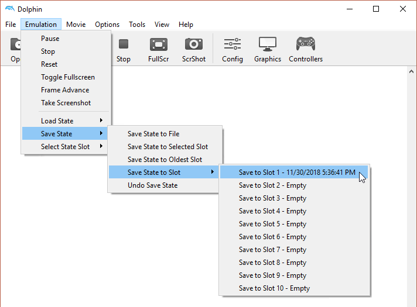The width and height of the screenshot is (417, 307).
Task: Select Save to Slot 6 - Empty
Action: [x=294, y=237]
